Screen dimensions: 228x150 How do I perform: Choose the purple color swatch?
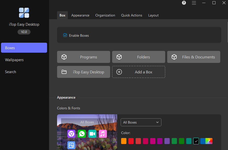(167, 141)
